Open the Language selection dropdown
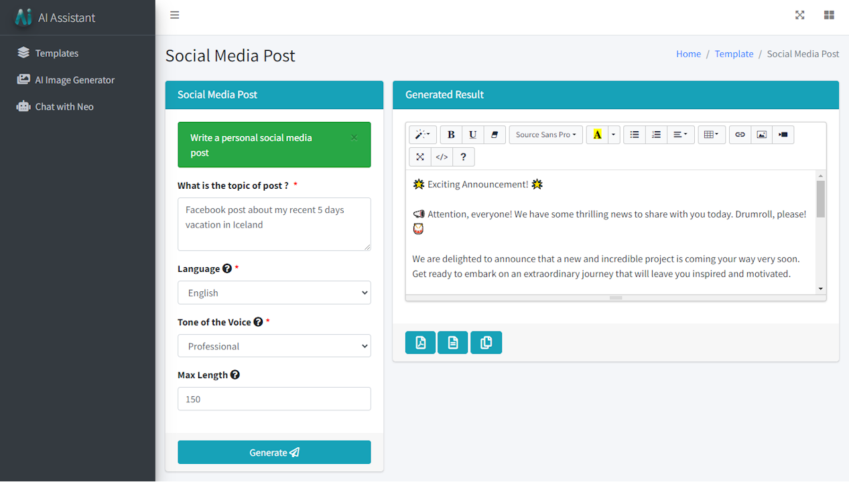 (274, 293)
